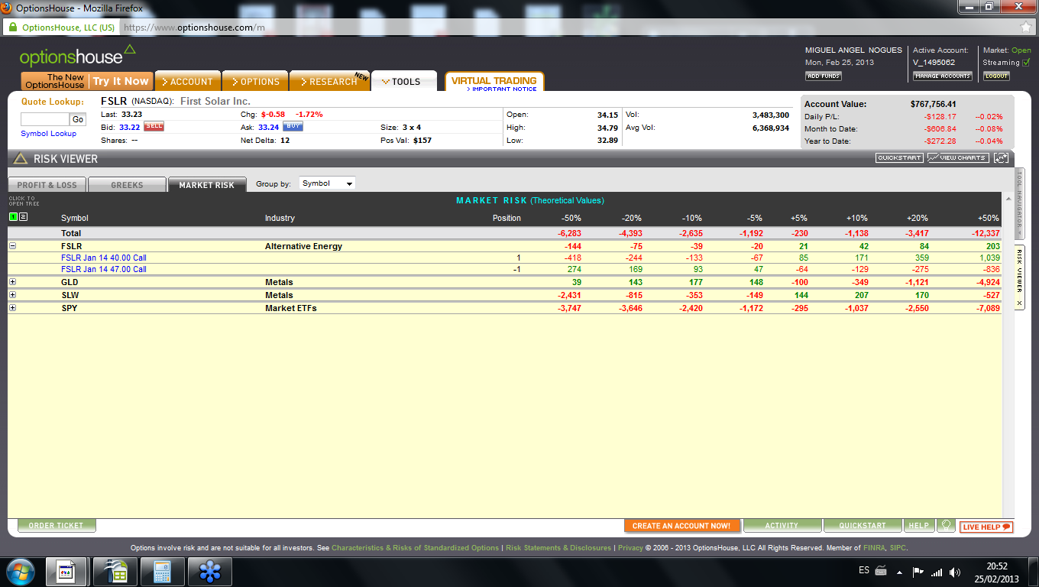
Task: Click the OptionsHouse logo
Action: 78,55
